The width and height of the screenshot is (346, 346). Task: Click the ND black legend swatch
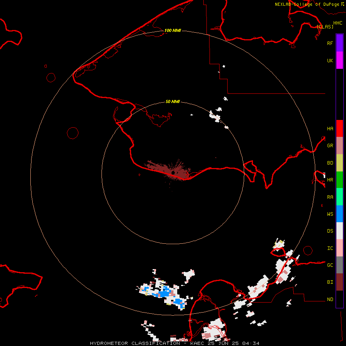coord(339,299)
